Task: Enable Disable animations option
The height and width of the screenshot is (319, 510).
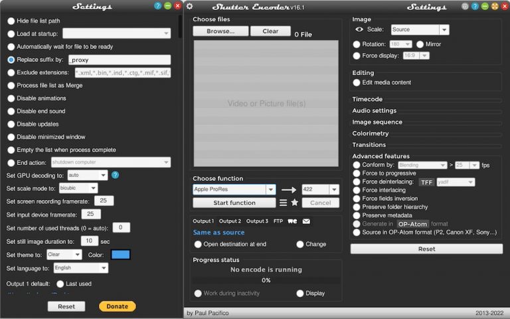Action: tap(11, 98)
